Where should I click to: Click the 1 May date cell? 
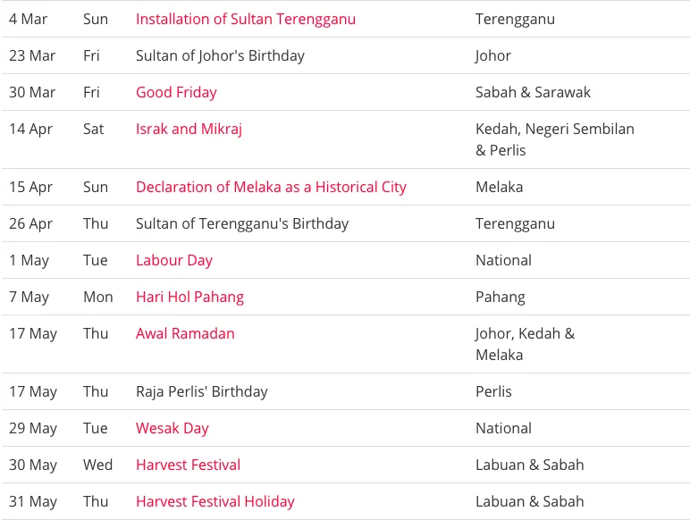[x=29, y=260]
